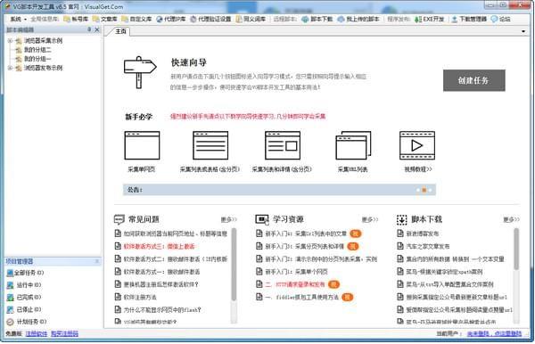Click the orange dot in the 公告 bar

click(424, 190)
